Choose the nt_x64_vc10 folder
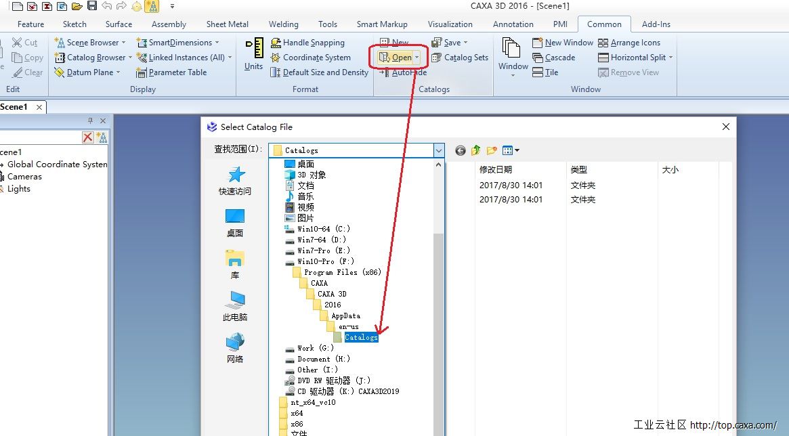 307,402
